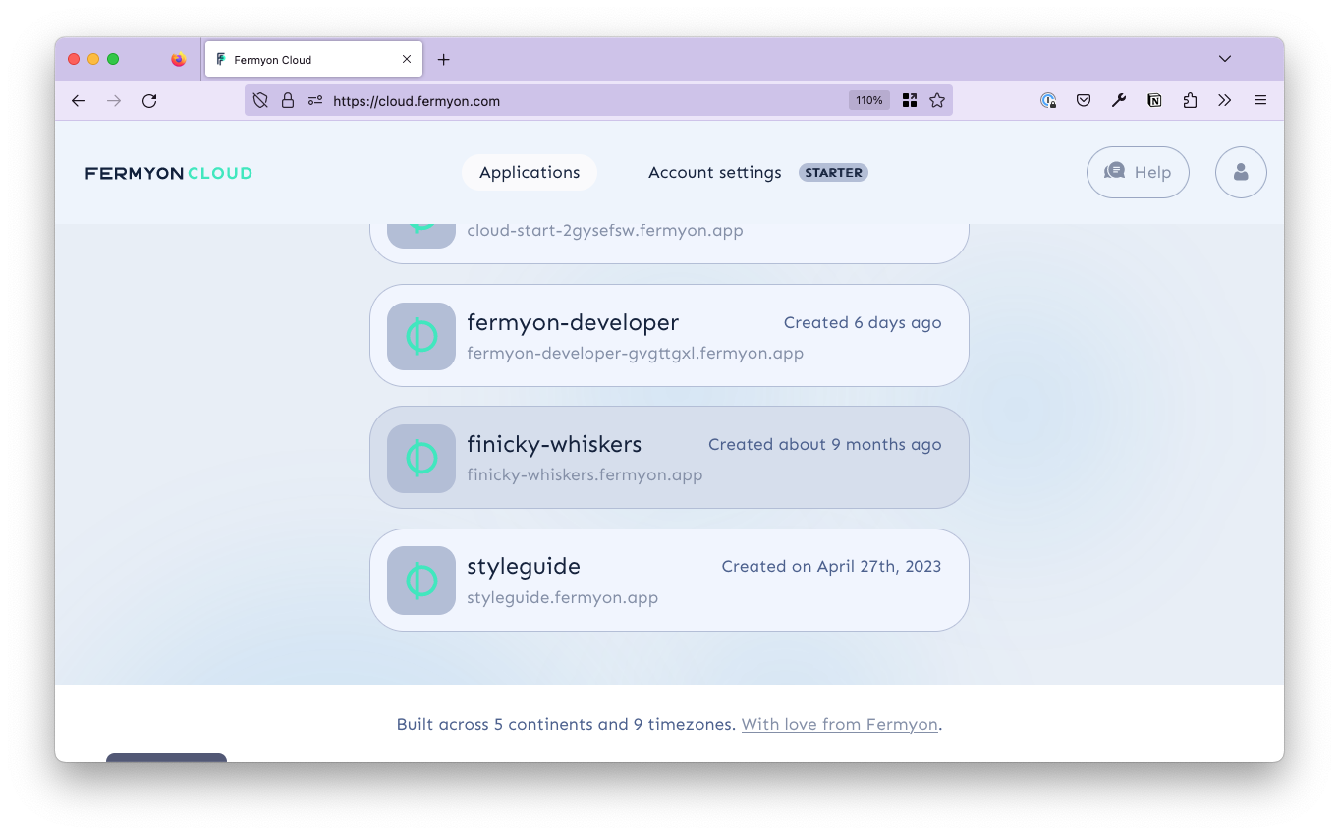Click 'Created 6 days ago' text
This screenshot has height=835, width=1339.
(x=863, y=322)
